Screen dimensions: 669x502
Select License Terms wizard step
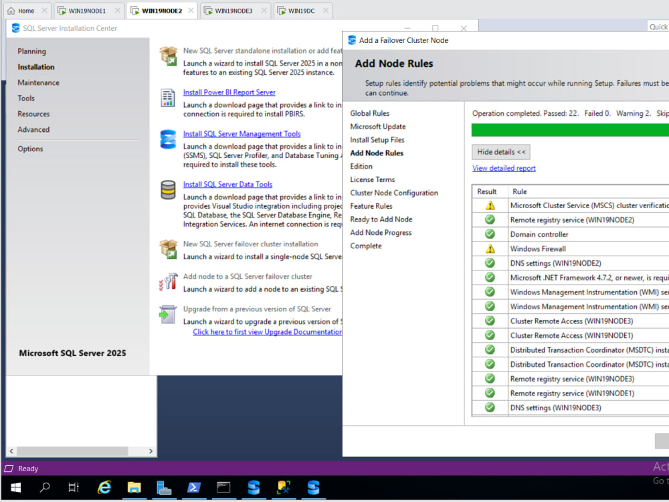click(372, 179)
